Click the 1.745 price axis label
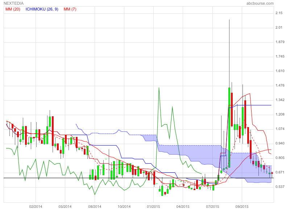Viewport: 290px width, 210px height. click(x=280, y=56)
